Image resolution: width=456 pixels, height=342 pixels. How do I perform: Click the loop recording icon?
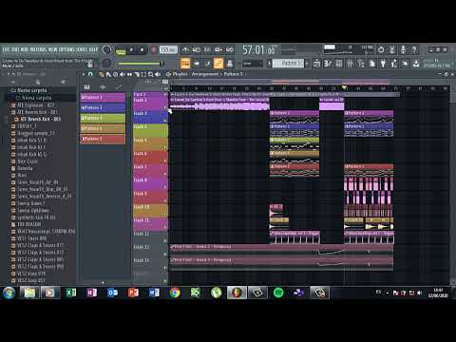coord(230,49)
